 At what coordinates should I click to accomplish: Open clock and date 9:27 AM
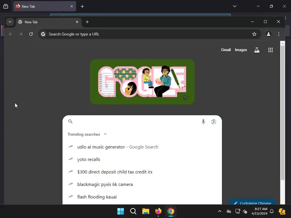259,211
